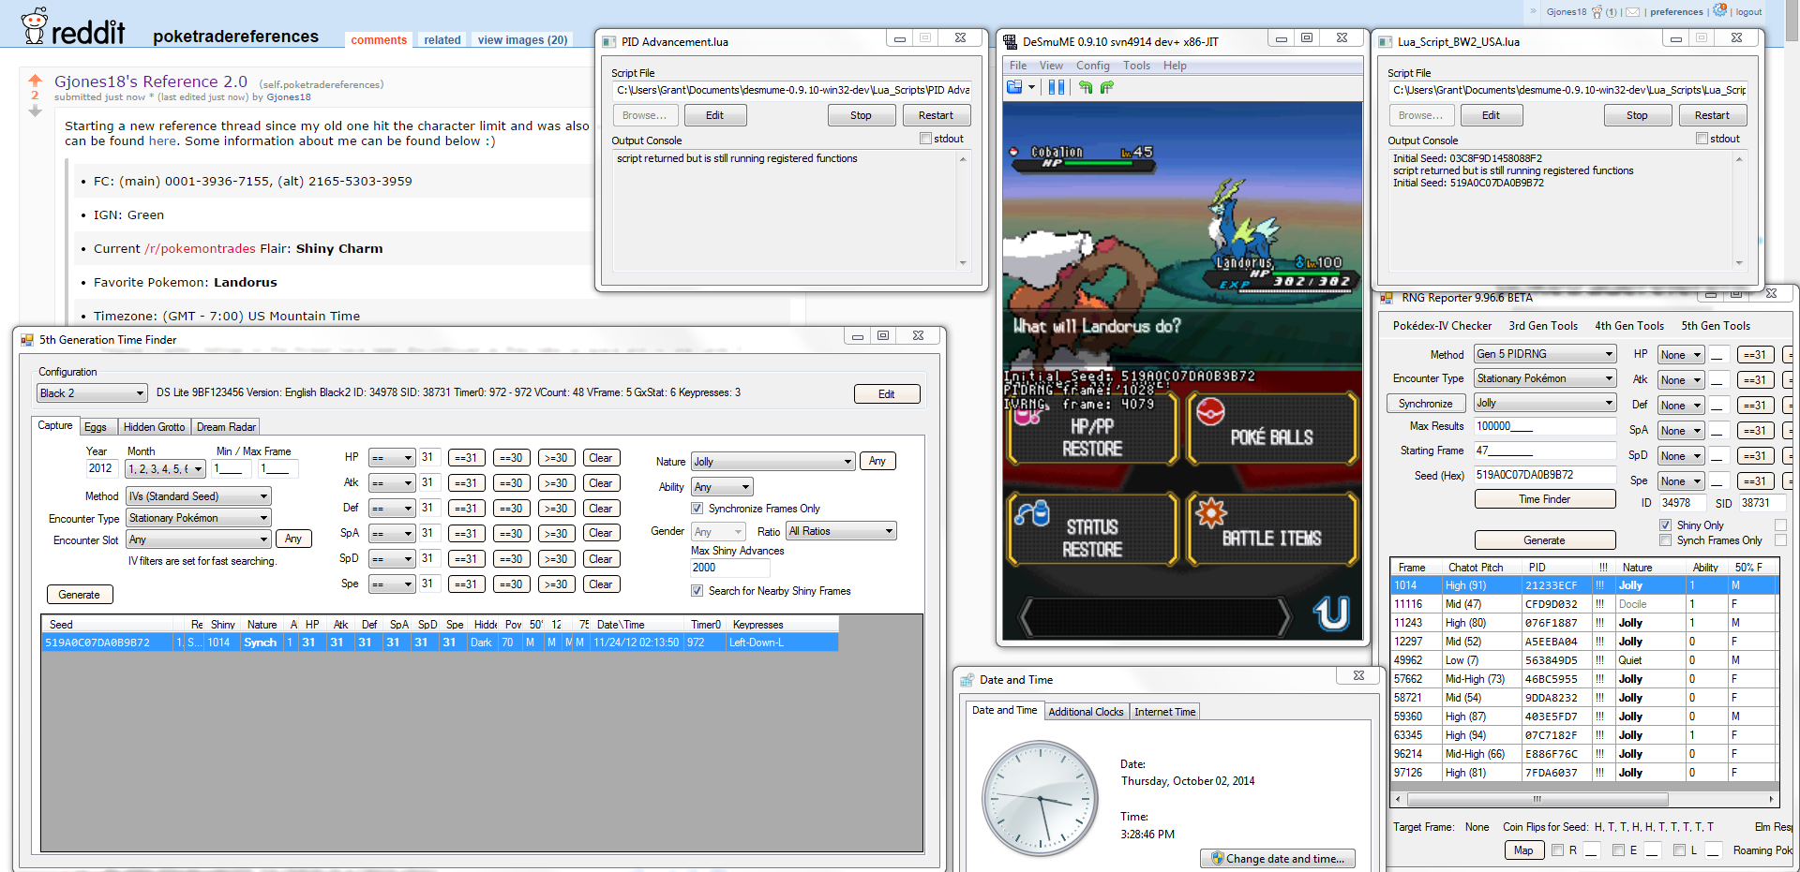Check the L roamer checkbox
This screenshot has width=1800, height=872.
(1679, 850)
